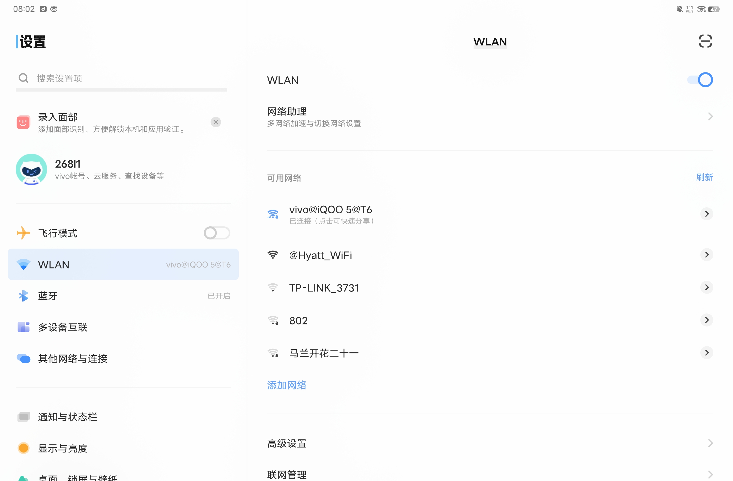Enable the 飞行模式 airplane mode switch
This screenshot has width=733, height=481.
217,233
